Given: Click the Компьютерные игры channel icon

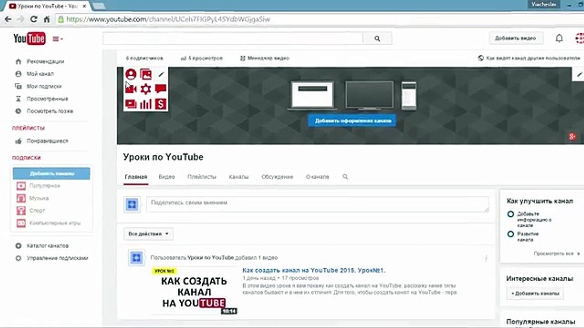Looking at the screenshot, I should click(x=21, y=223).
